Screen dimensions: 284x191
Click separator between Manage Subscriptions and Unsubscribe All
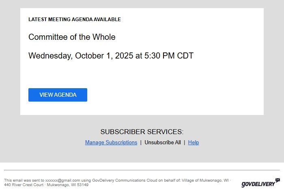141,143
